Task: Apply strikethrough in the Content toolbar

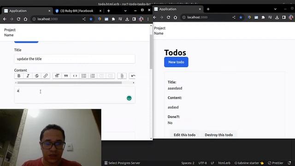Action: click(x=37, y=76)
